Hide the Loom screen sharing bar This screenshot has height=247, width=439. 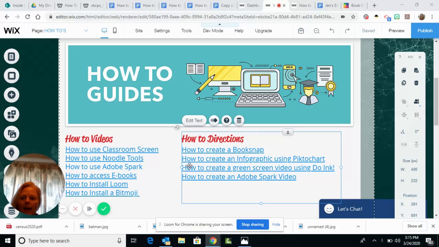(x=276, y=224)
